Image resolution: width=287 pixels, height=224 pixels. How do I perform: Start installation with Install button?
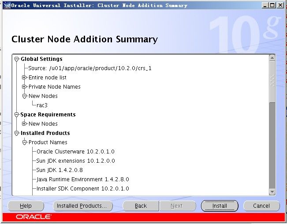[220, 206]
